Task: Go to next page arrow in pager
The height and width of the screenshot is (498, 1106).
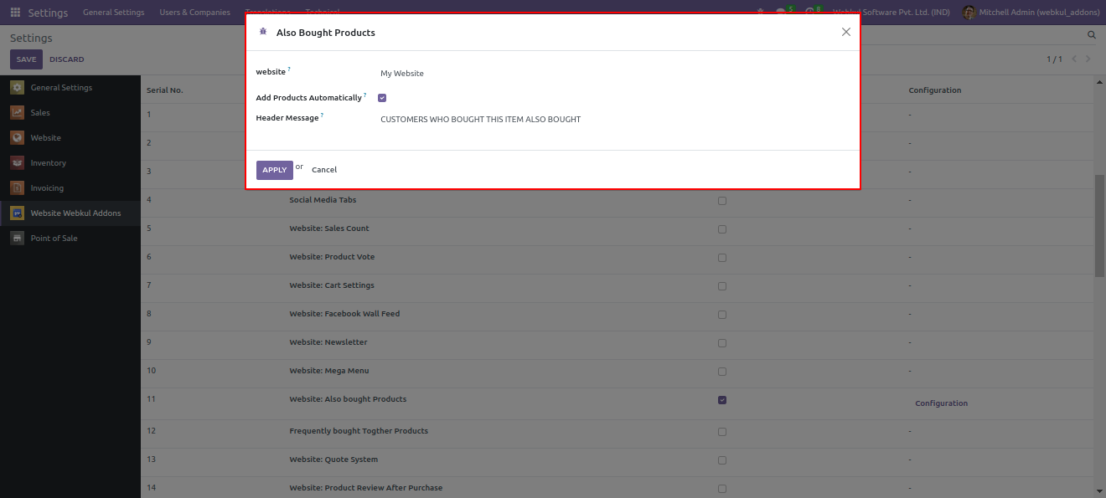Action: (x=1088, y=59)
